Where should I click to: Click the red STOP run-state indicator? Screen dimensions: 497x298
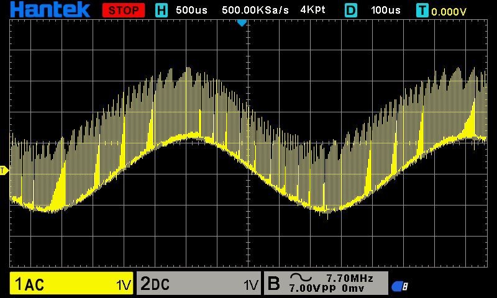pyautogui.click(x=124, y=10)
